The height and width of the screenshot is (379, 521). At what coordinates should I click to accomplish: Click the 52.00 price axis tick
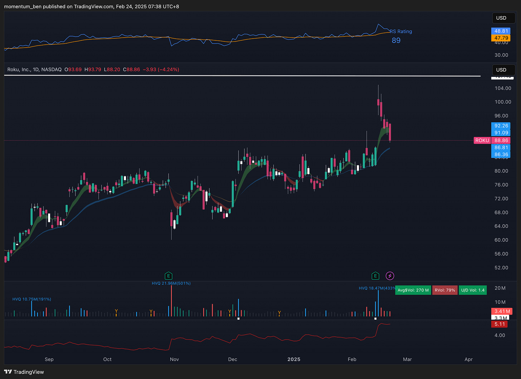click(501, 268)
